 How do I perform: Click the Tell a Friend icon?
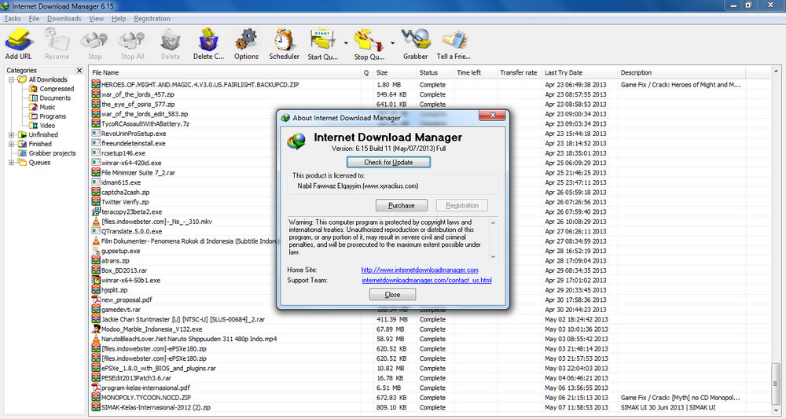tap(454, 40)
